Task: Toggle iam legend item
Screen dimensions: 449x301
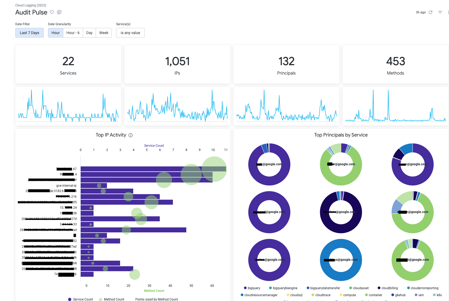Action: (419, 295)
